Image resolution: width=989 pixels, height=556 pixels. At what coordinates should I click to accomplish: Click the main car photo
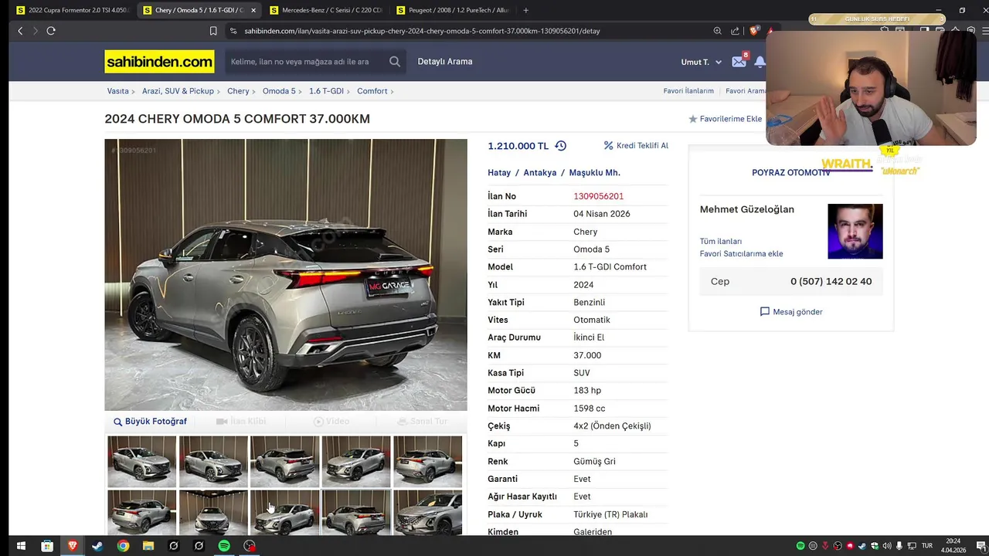coord(286,275)
